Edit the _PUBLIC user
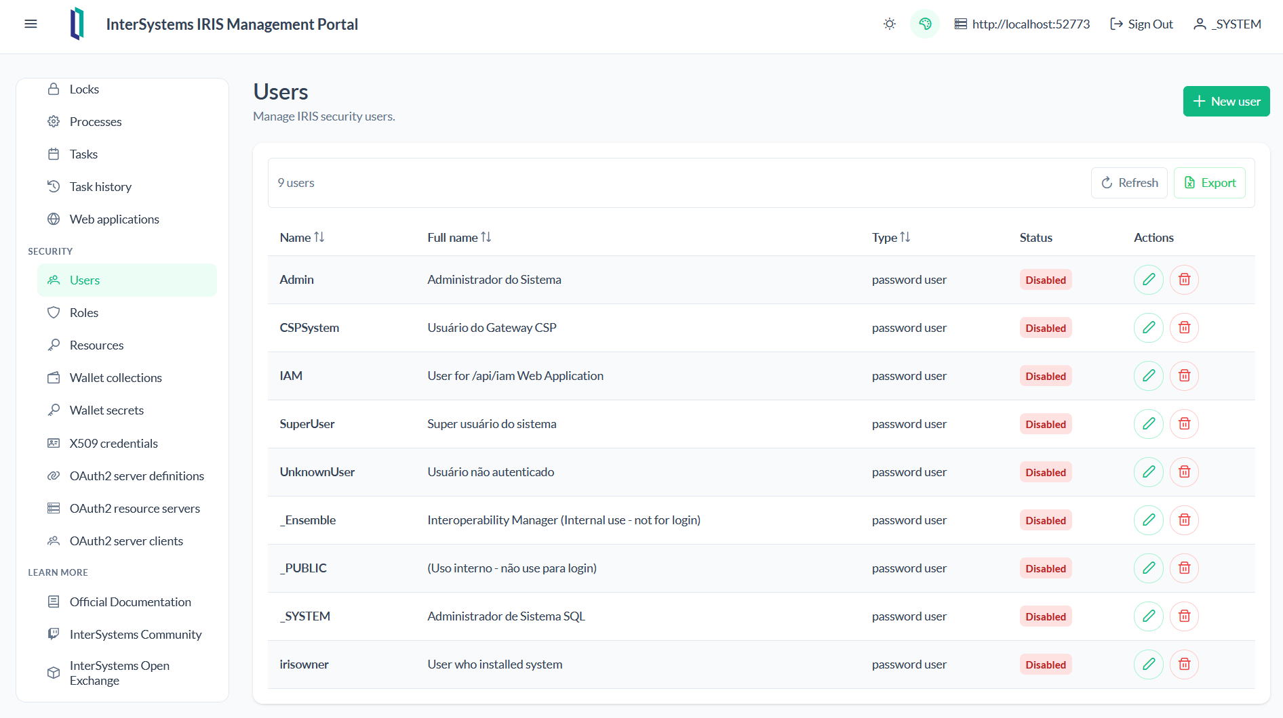 point(1149,568)
